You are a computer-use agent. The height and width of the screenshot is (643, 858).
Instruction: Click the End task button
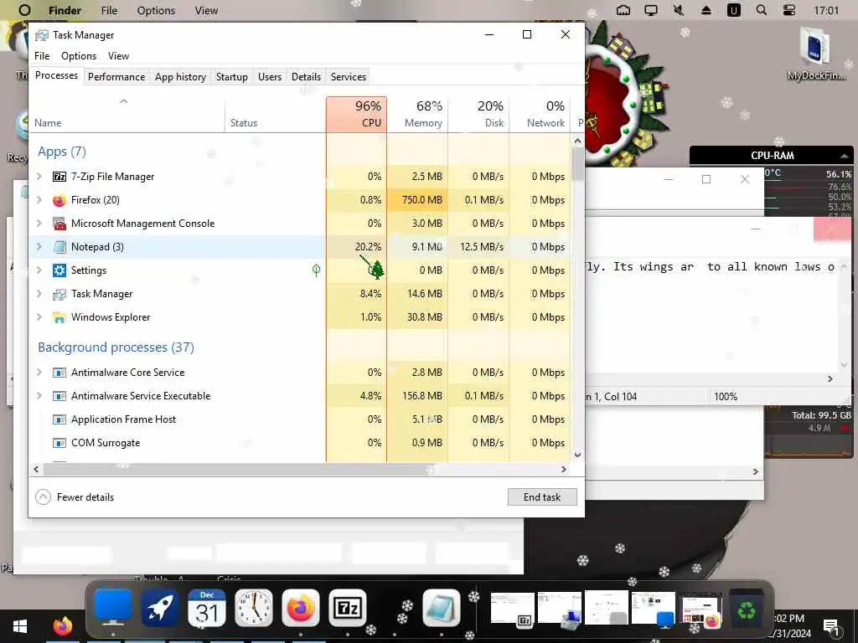(542, 497)
